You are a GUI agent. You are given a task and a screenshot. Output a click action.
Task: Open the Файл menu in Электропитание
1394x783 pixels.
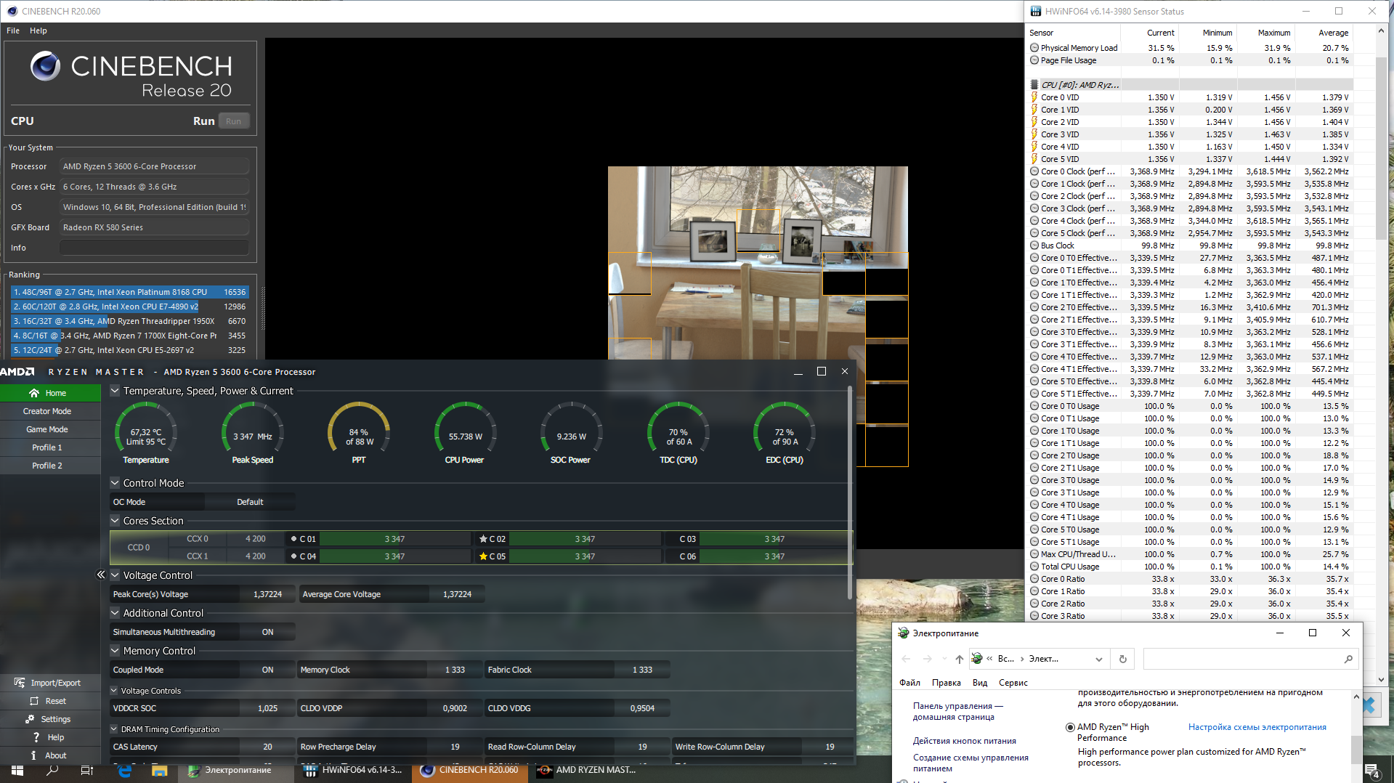pyautogui.click(x=909, y=683)
